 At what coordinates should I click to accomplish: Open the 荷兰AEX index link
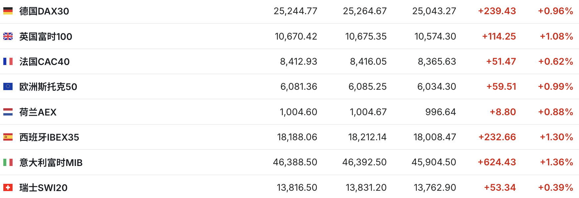click(x=38, y=112)
